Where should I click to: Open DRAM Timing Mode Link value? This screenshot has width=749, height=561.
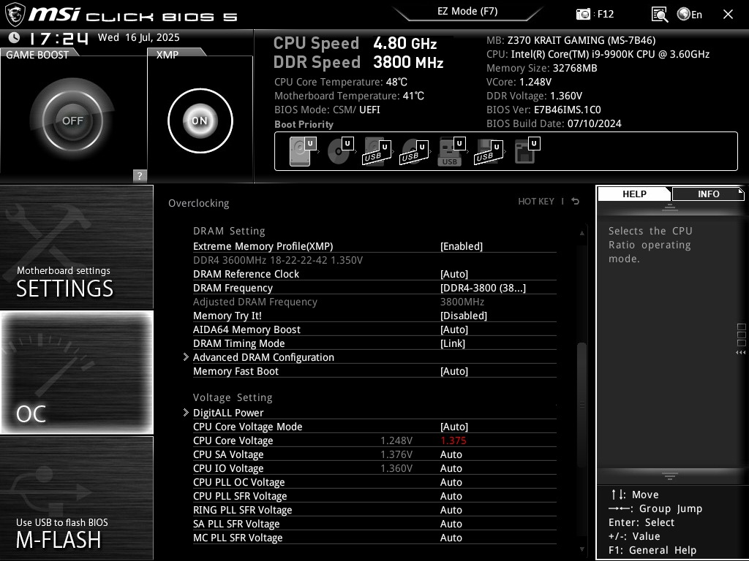tap(452, 343)
